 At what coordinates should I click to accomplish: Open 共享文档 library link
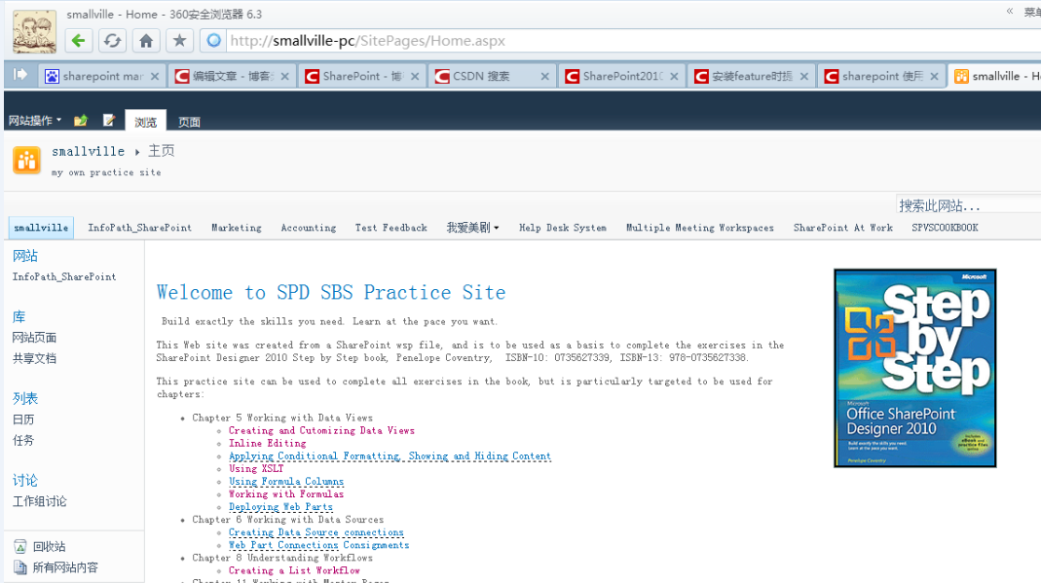coord(34,359)
